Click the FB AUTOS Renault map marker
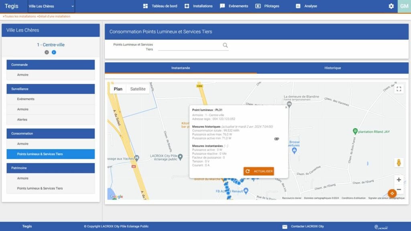Viewport: 411px width, 231px height. click(246, 191)
